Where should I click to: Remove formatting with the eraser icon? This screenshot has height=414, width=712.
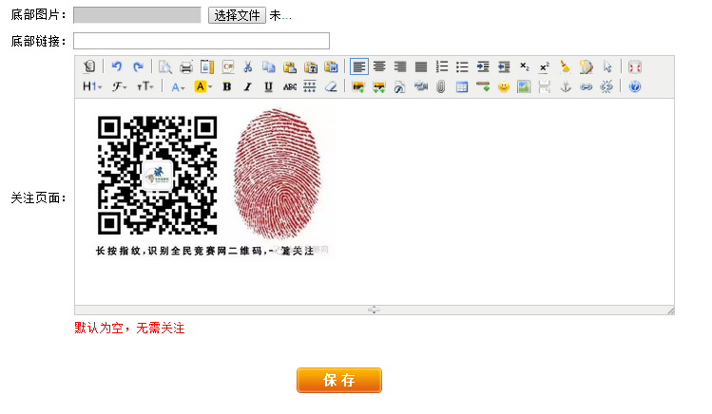tap(331, 86)
